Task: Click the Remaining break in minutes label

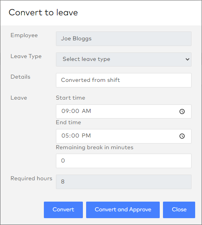Action: click(95, 147)
